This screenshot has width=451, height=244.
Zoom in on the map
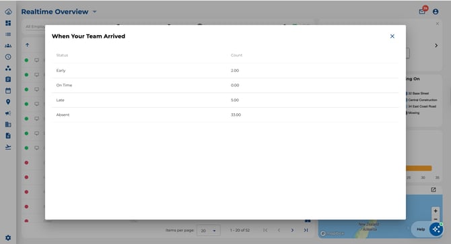[436, 211]
